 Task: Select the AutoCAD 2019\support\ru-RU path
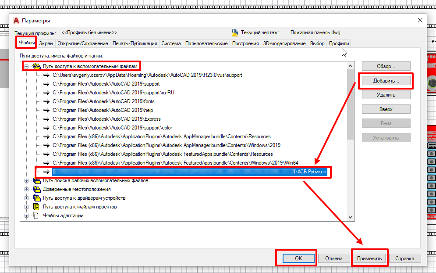click(113, 93)
